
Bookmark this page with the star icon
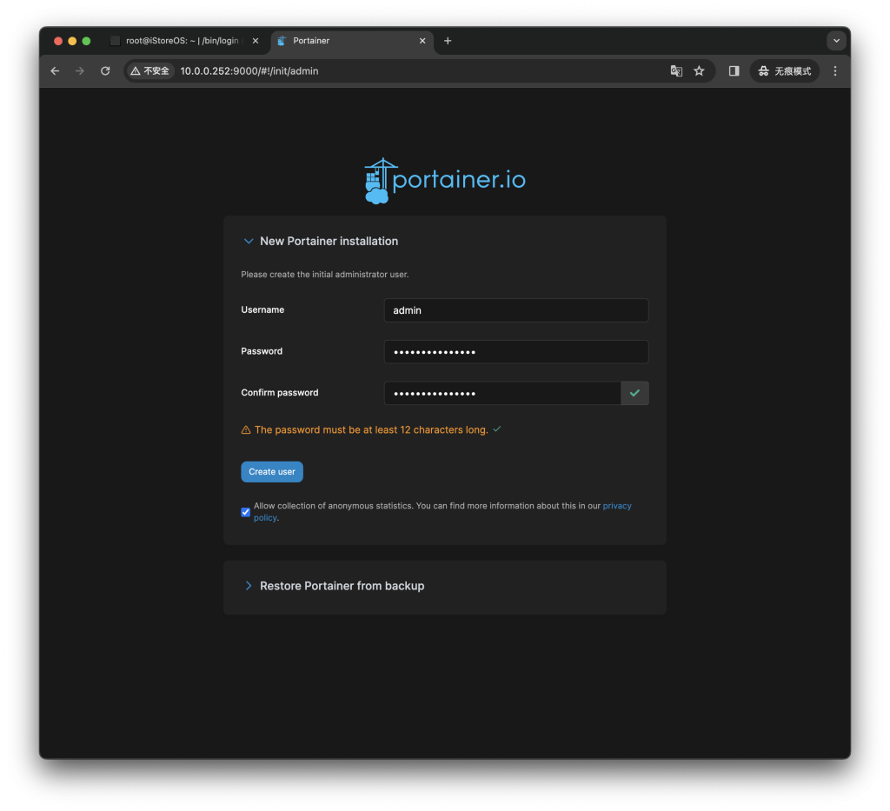click(699, 71)
